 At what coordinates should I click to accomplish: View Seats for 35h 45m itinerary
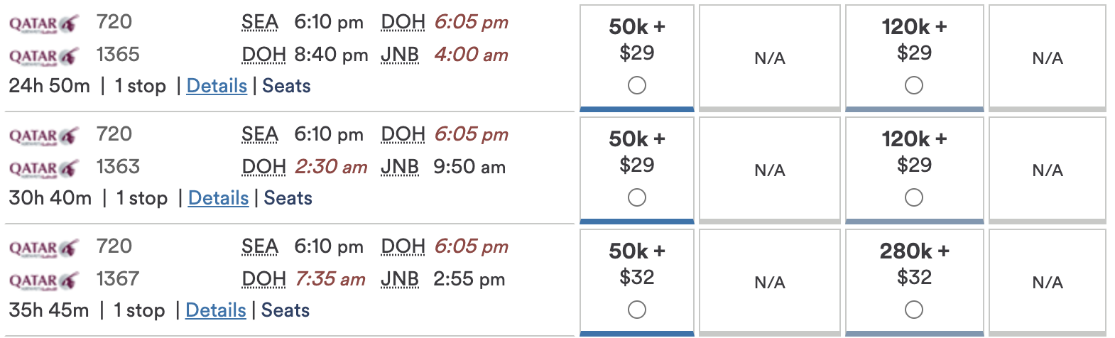point(285,310)
